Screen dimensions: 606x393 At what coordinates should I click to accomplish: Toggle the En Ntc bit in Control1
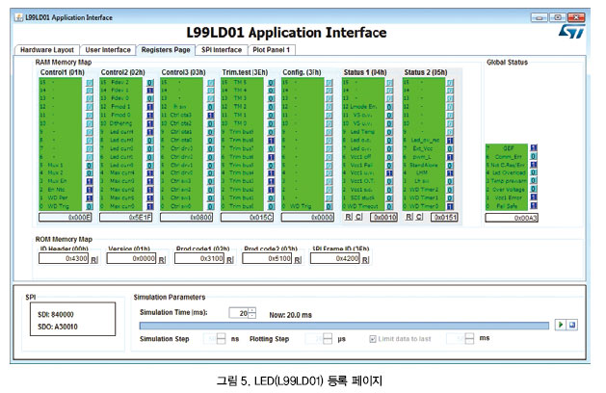tap(90, 190)
